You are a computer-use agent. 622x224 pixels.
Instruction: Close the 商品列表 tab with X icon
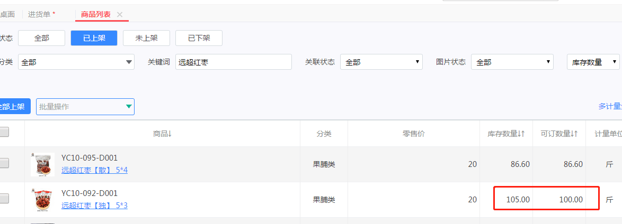120,15
